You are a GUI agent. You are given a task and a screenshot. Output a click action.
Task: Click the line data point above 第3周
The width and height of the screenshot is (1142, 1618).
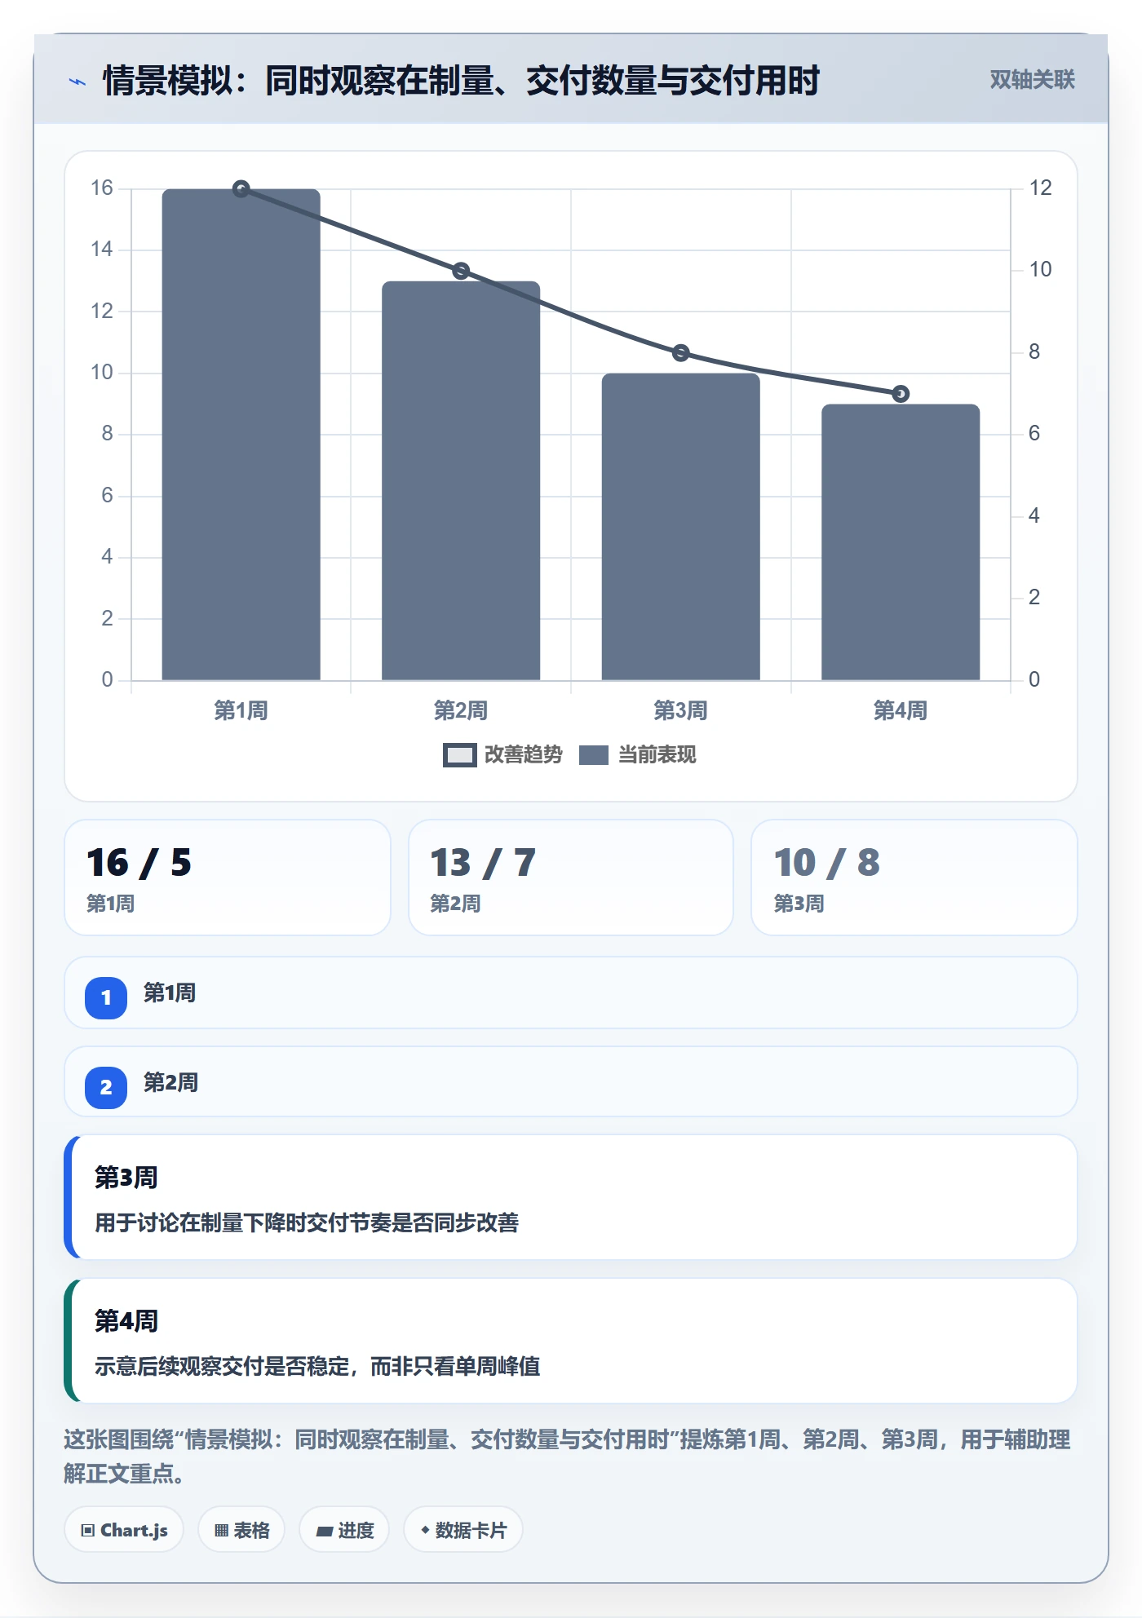[681, 353]
